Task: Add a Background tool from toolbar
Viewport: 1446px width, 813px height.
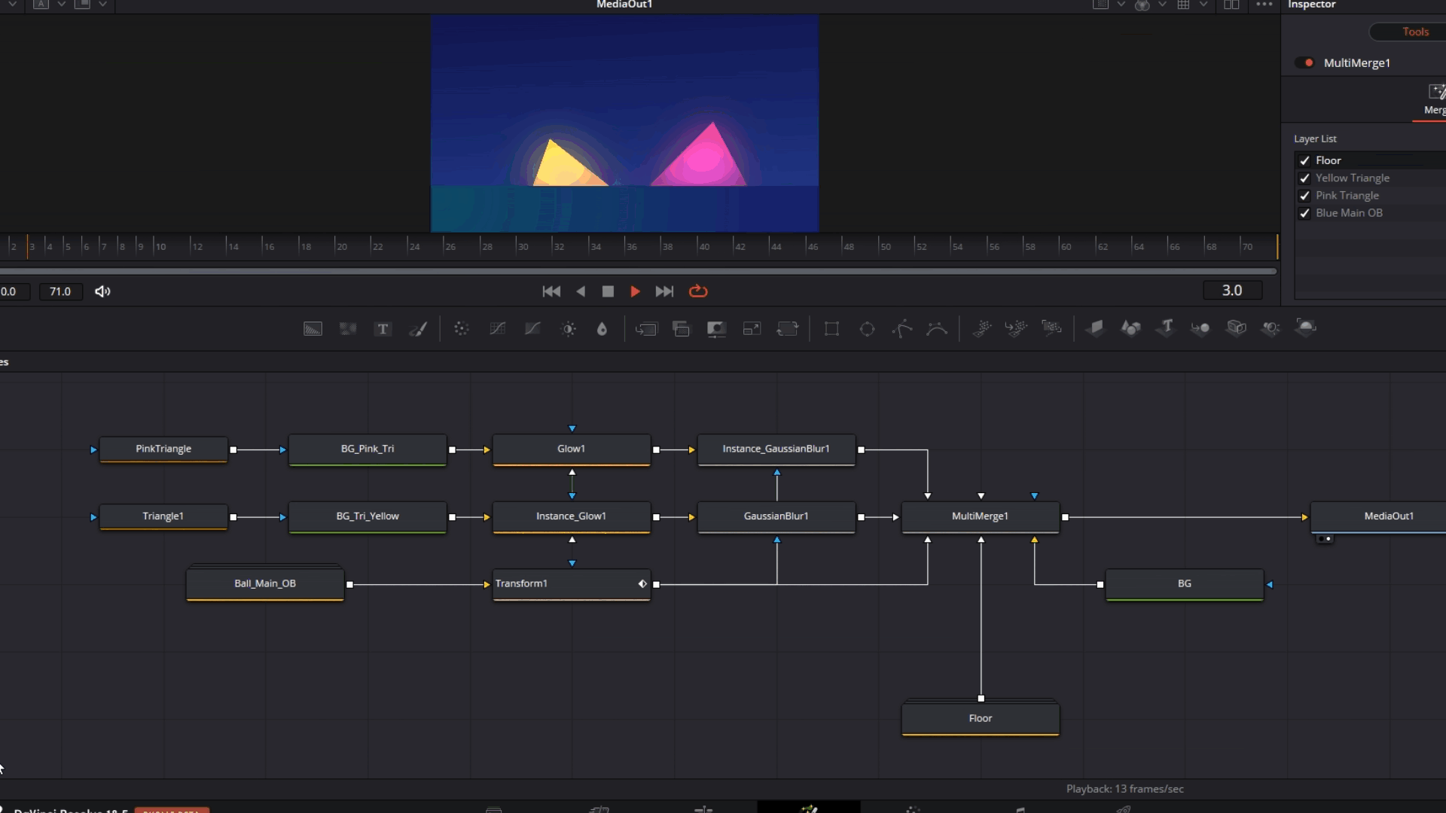Action: [313, 329]
